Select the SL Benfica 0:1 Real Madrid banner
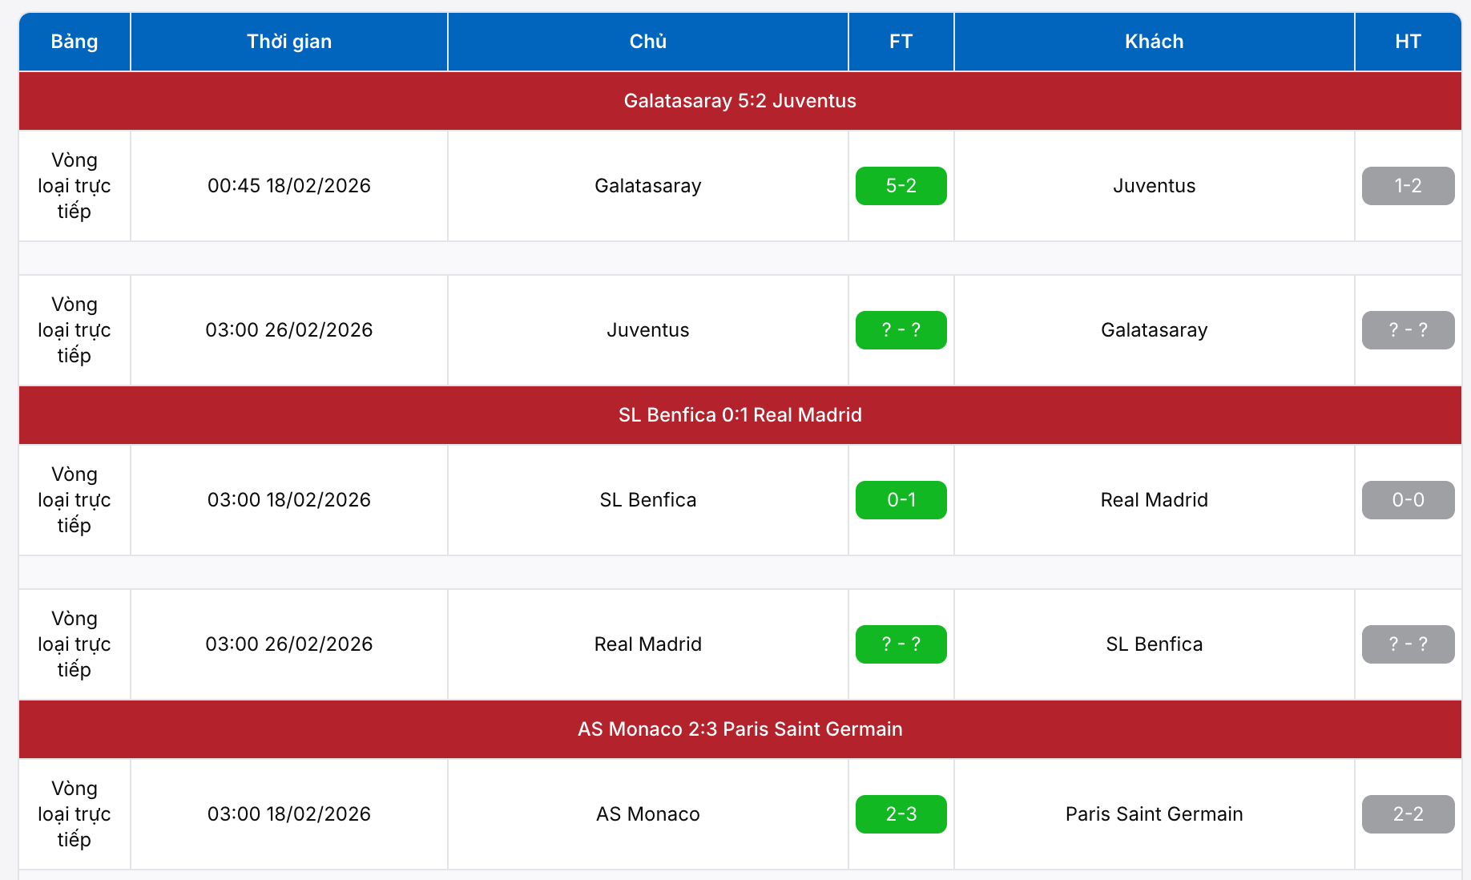Screen dimensions: 1471x880 tap(740, 415)
